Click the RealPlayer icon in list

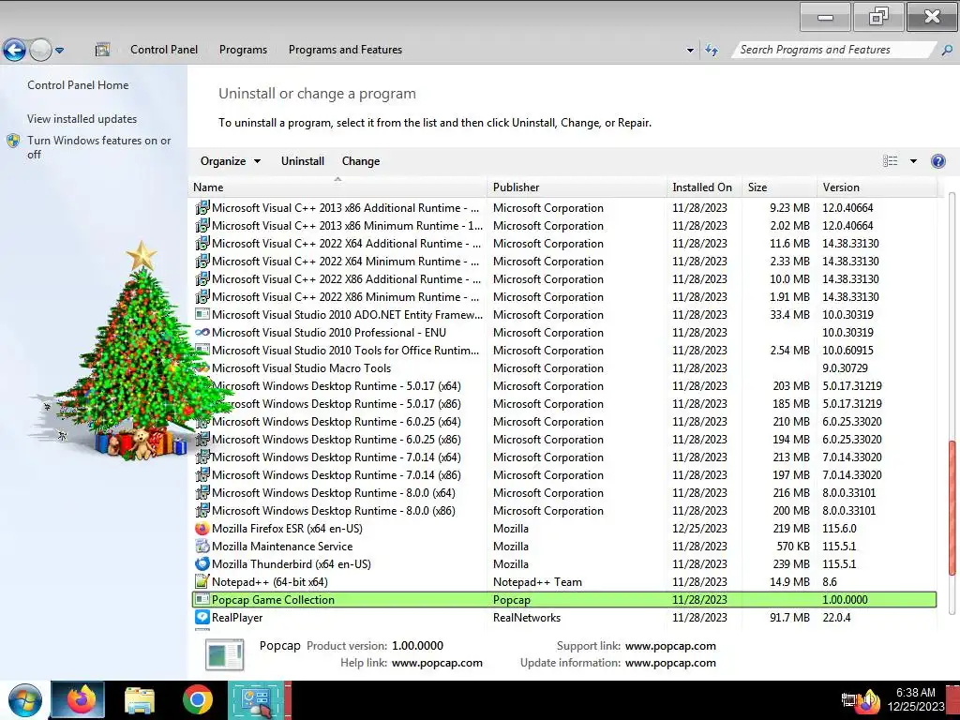pyautogui.click(x=202, y=617)
